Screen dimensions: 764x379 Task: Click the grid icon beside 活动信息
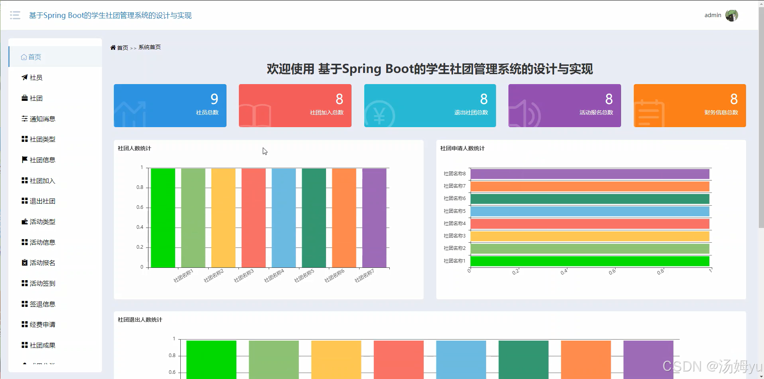click(25, 242)
